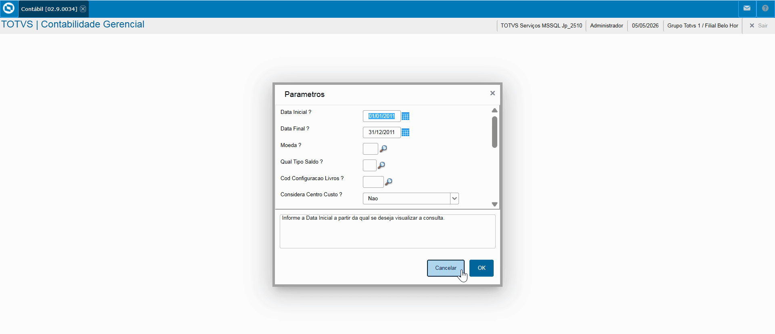Click the Qual Tipo Saldo lookup magnifier

point(381,165)
